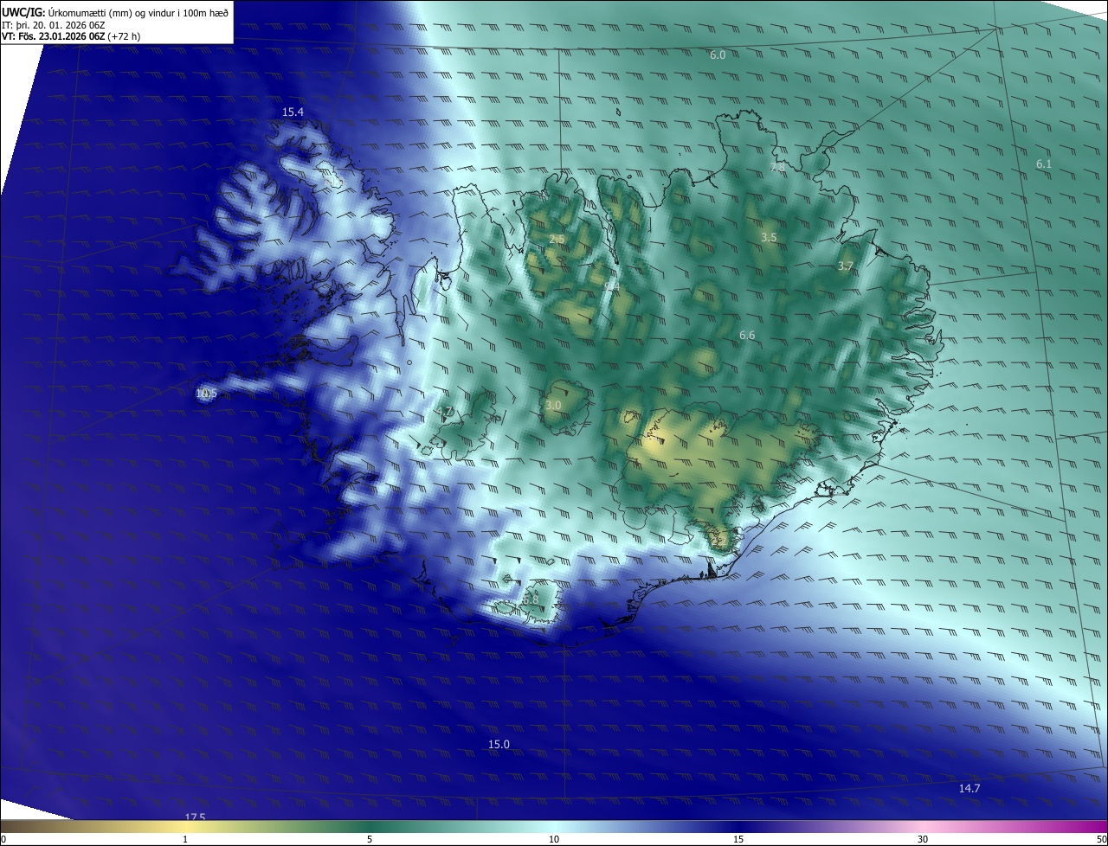Select the 4.7 value label on the map
Screen dimensions: 1108x846
(x=445, y=411)
